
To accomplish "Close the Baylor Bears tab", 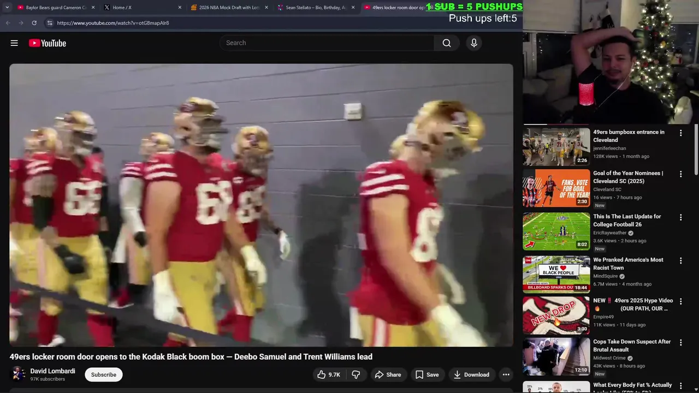I will 93,8.
